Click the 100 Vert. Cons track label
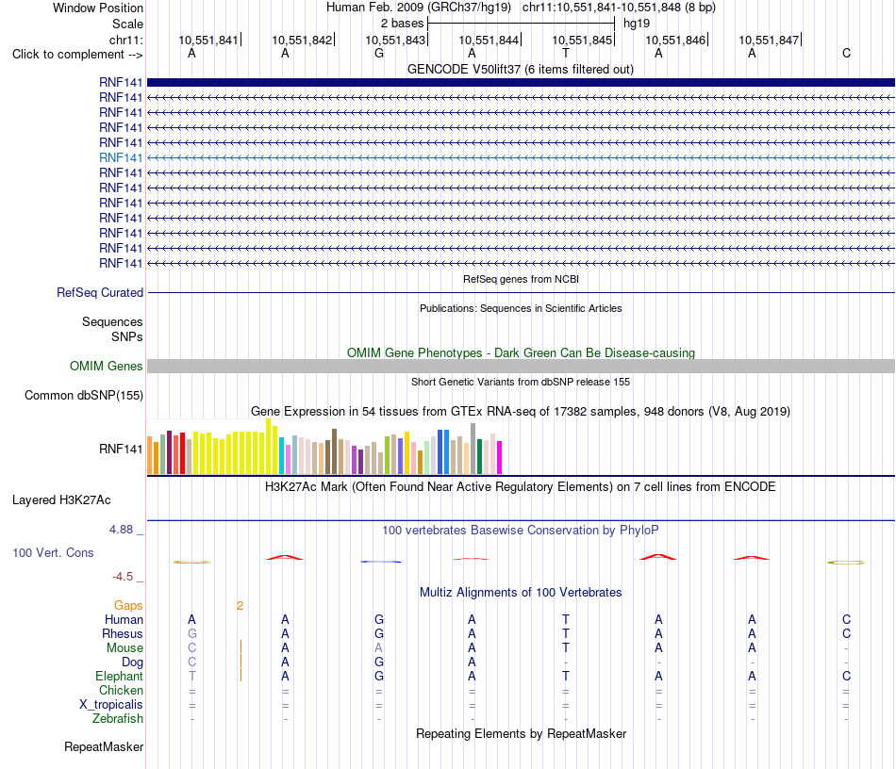The image size is (896, 769). pyautogui.click(x=53, y=552)
